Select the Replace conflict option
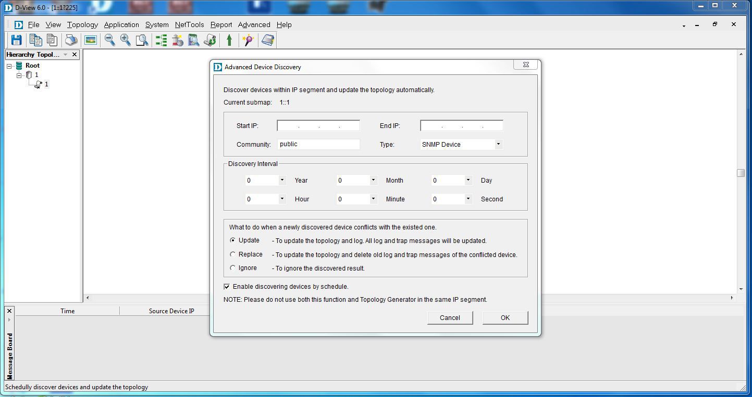The height and width of the screenshot is (397, 752). click(x=232, y=254)
